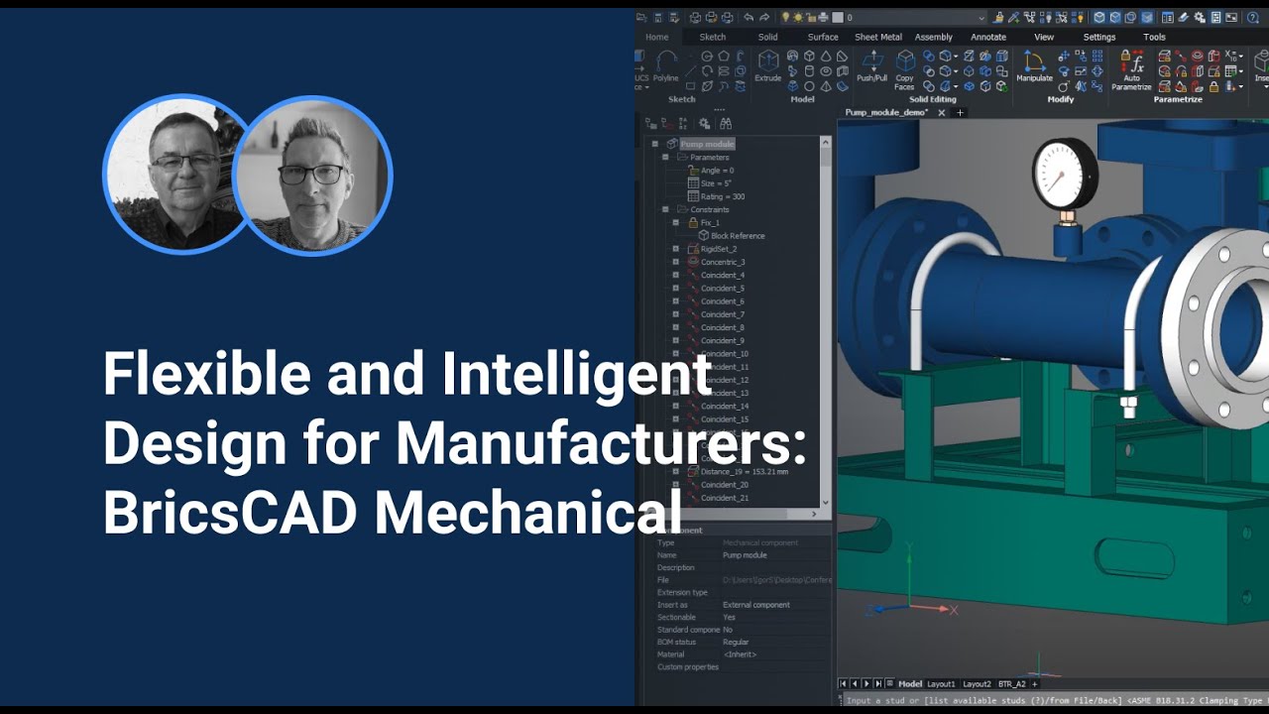
Task: Collapse the Parameters folder node
Action: click(x=665, y=157)
